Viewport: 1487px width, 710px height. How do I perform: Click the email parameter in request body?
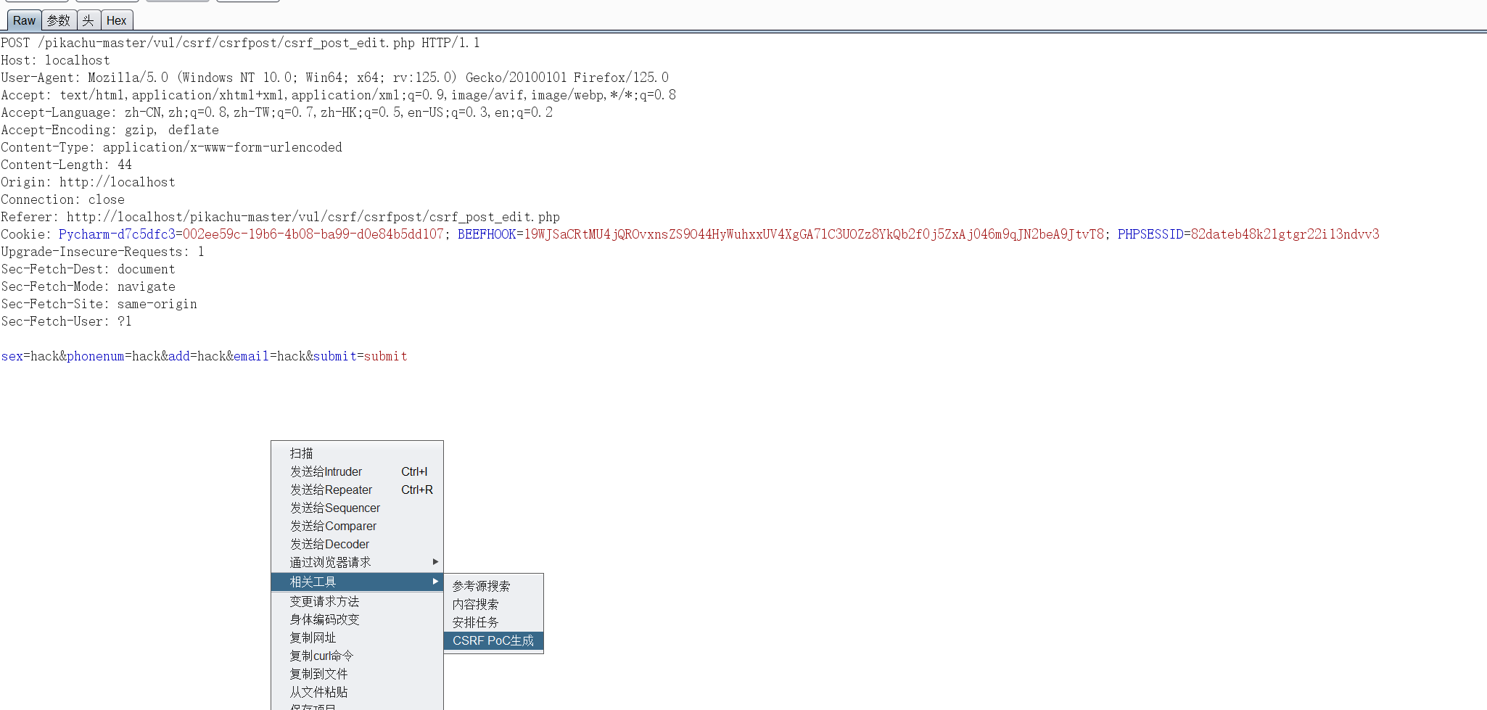pyautogui.click(x=251, y=356)
